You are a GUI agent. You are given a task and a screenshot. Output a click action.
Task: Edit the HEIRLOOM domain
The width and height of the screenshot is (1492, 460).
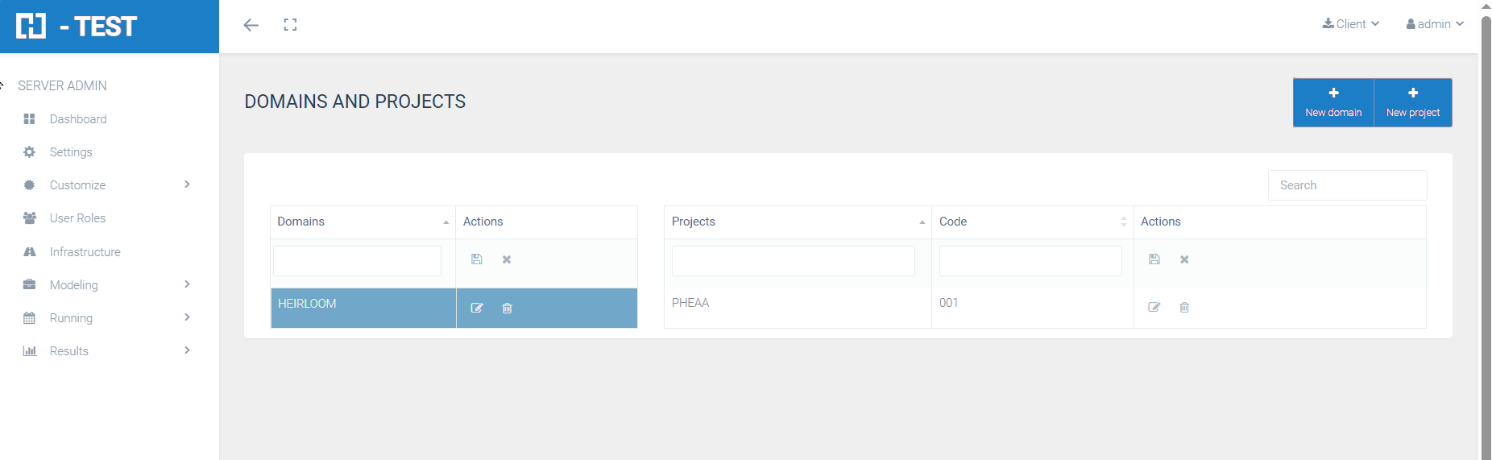point(477,308)
